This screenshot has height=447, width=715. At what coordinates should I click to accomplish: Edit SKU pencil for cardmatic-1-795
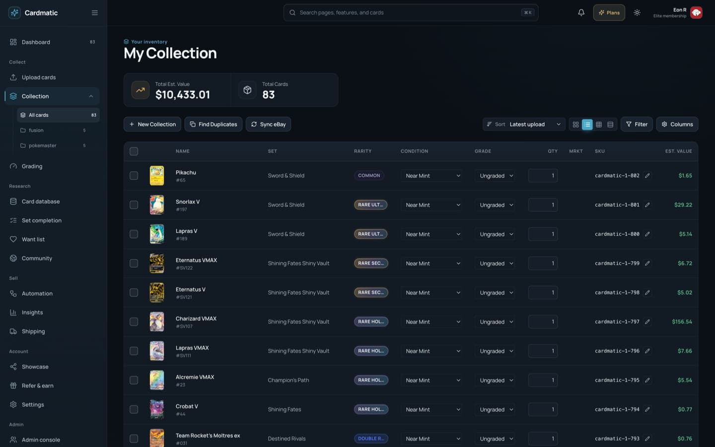tap(647, 380)
